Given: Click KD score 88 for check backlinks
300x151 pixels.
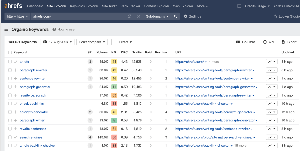Looking at the screenshot, I should point(114,104).
